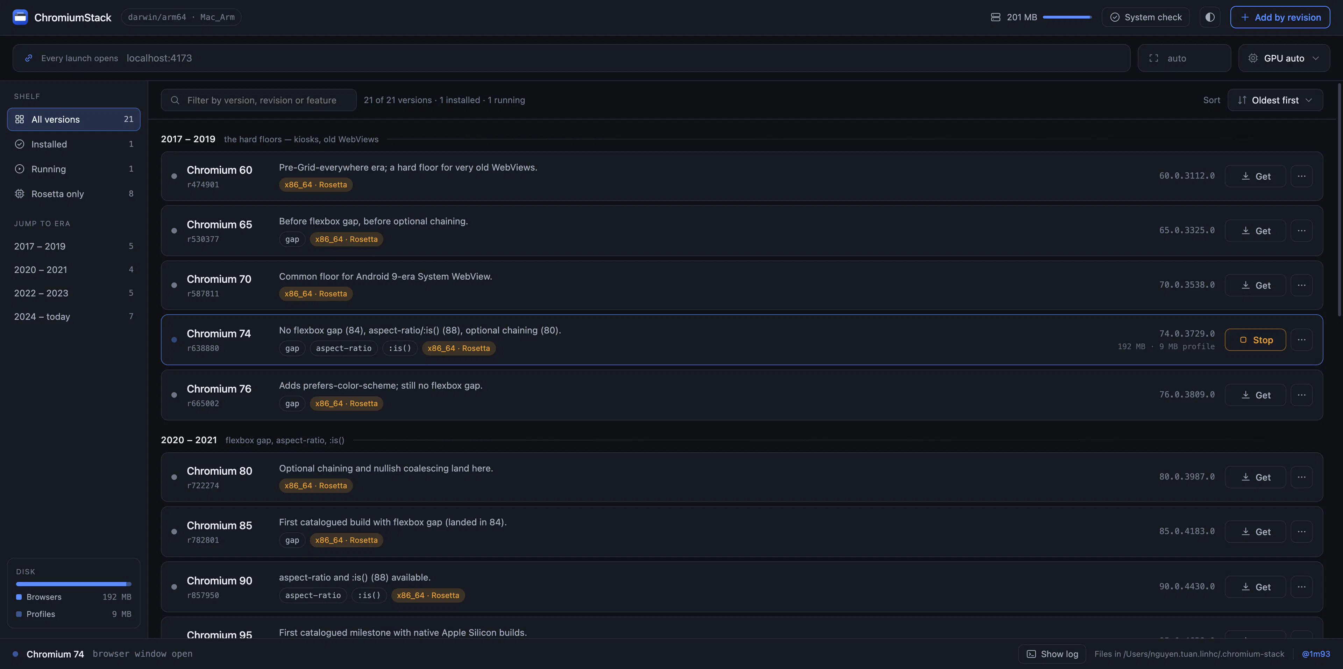Viewport: 1343px width, 669px height.
Task: Click the Rosetta only chip icon
Action: (19, 194)
